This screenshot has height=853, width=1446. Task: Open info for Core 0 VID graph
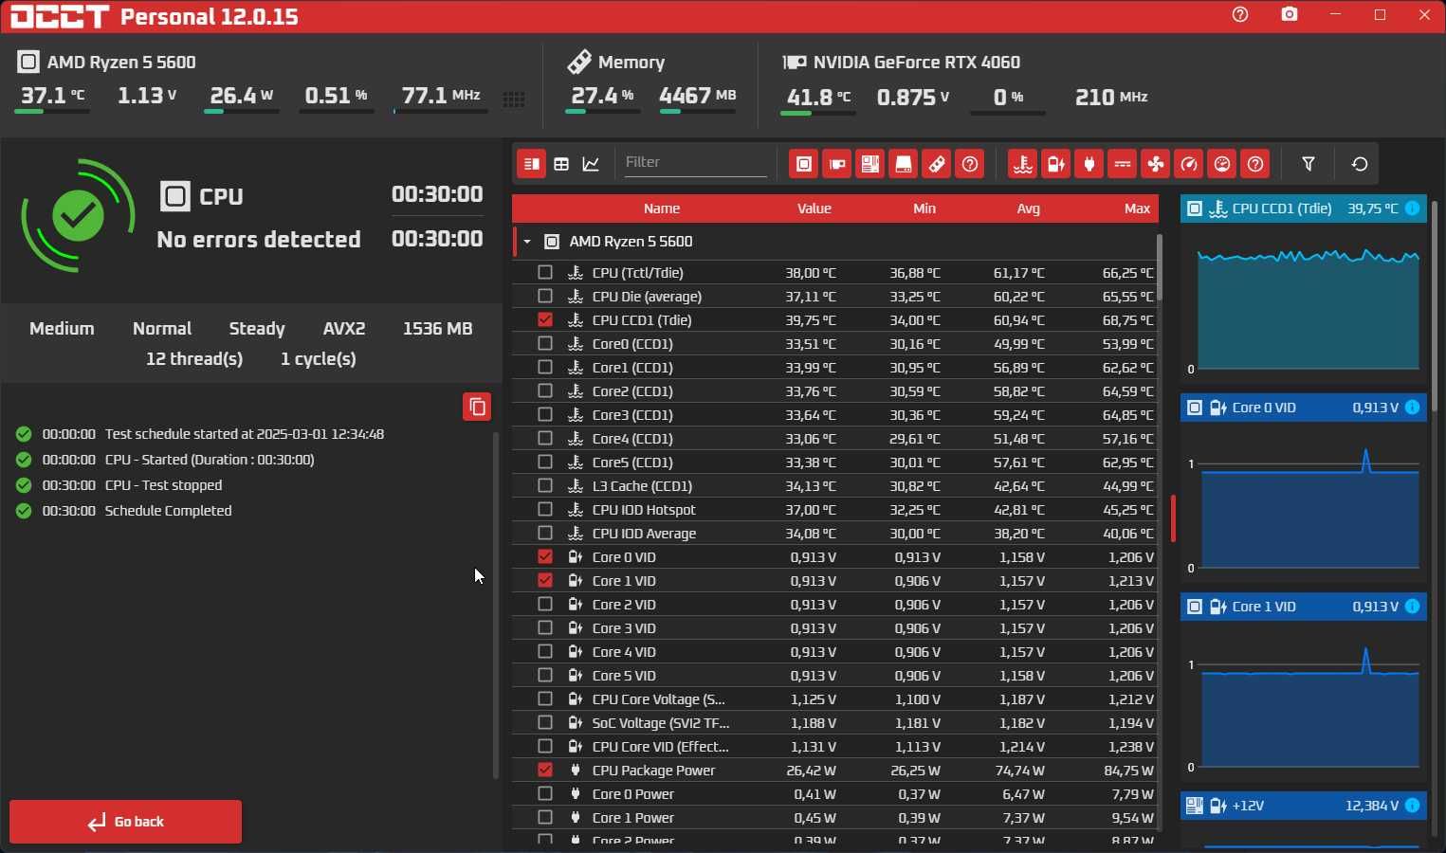1412,408
